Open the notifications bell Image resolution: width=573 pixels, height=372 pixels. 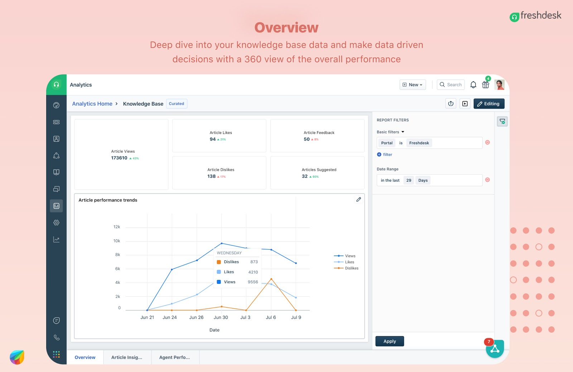pos(473,85)
